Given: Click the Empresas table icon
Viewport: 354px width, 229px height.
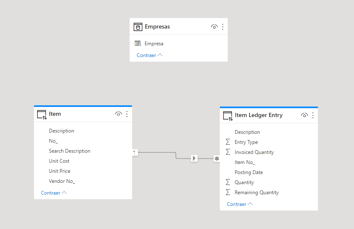Looking at the screenshot, I should 138,27.
